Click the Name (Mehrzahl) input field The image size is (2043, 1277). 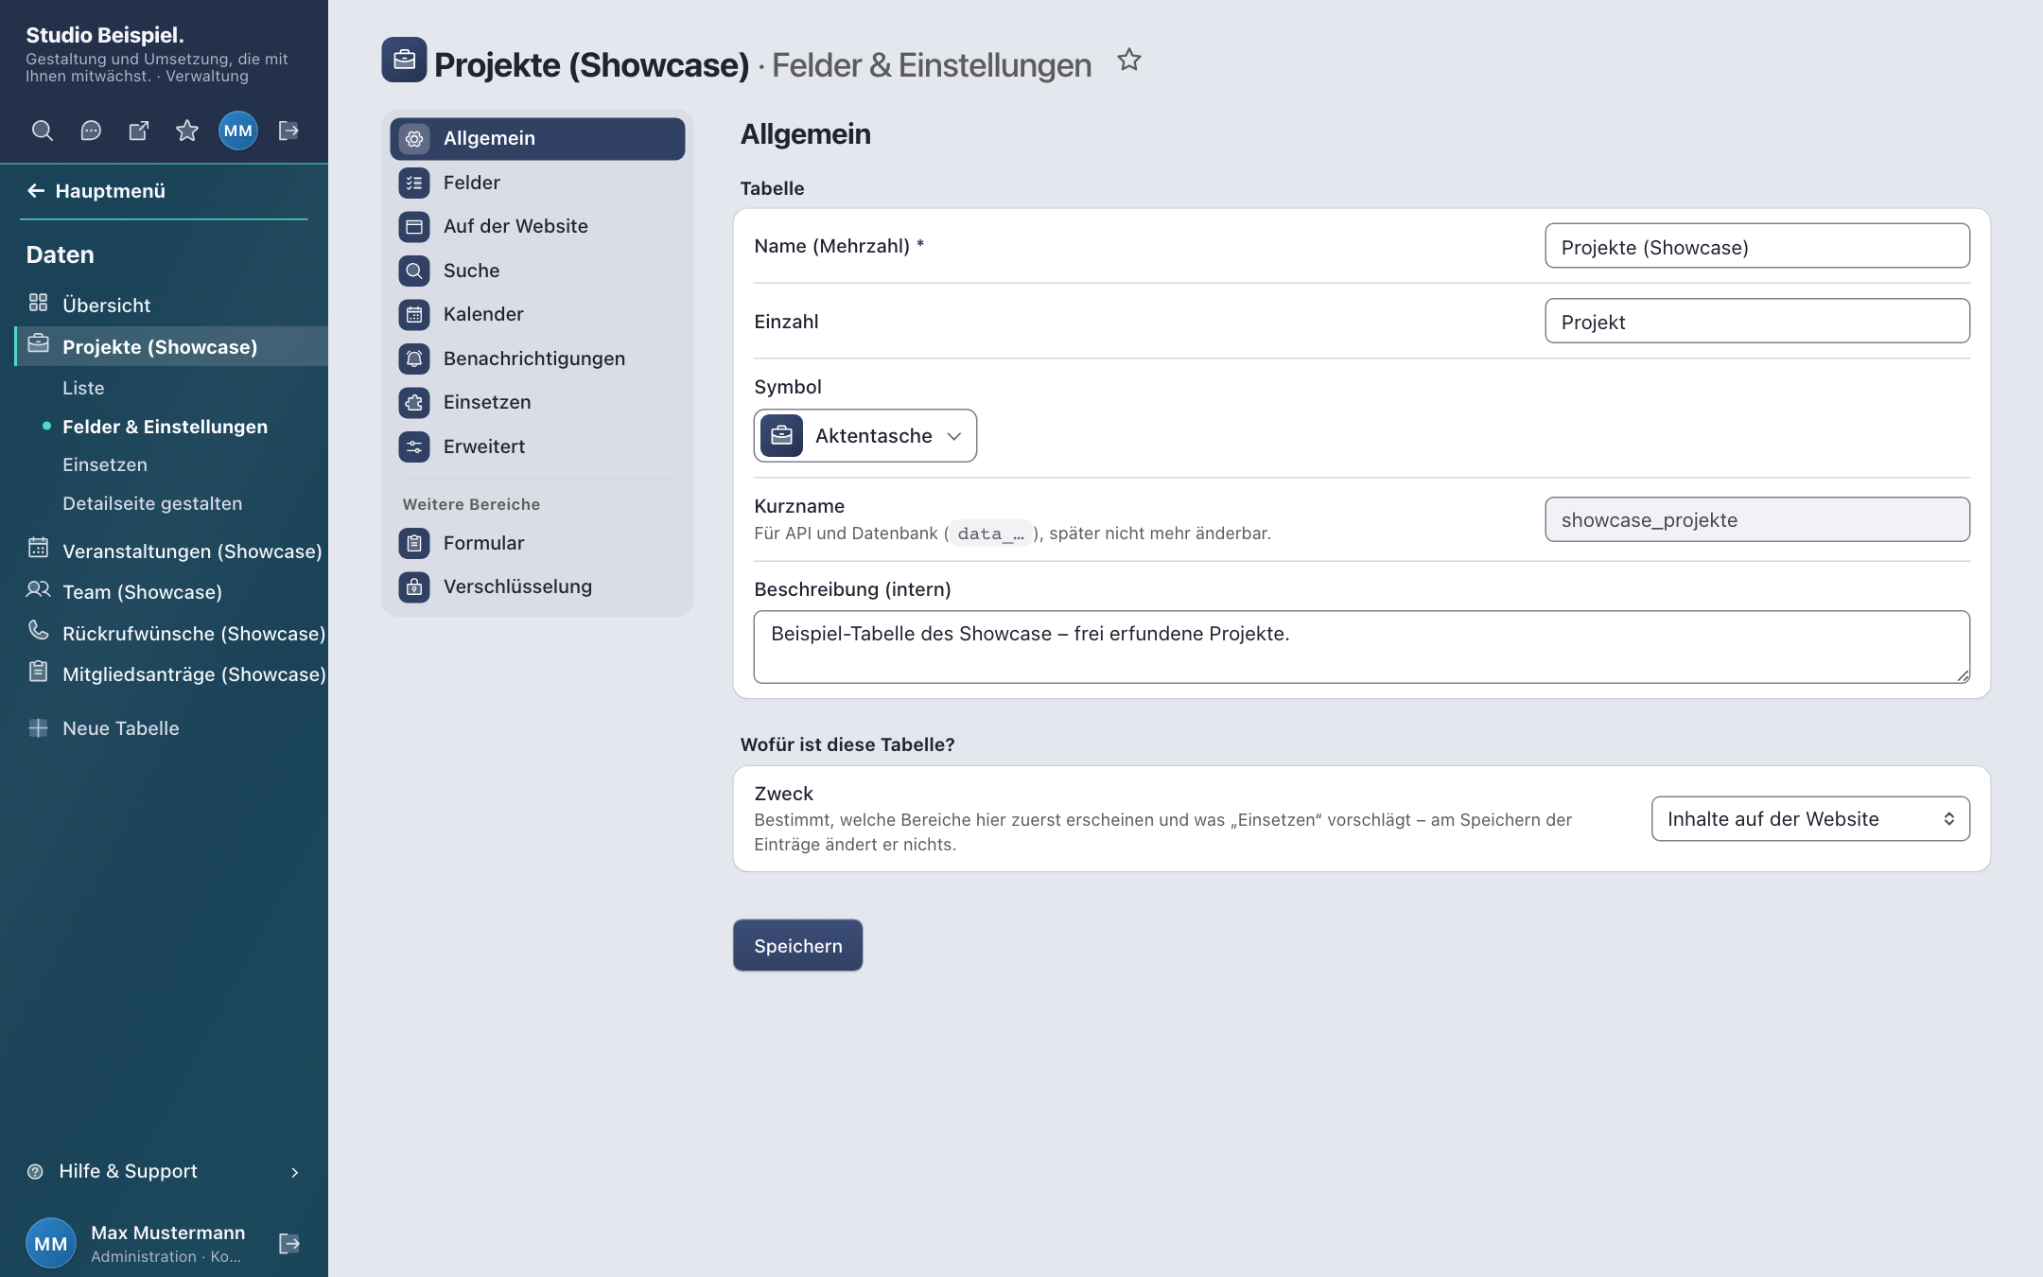pos(1756,246)
